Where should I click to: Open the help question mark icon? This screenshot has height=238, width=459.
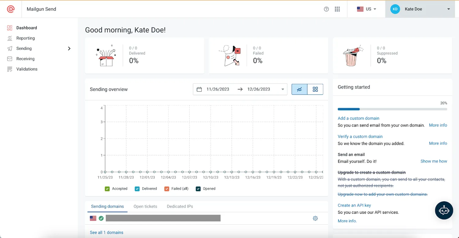pos(327,9)
